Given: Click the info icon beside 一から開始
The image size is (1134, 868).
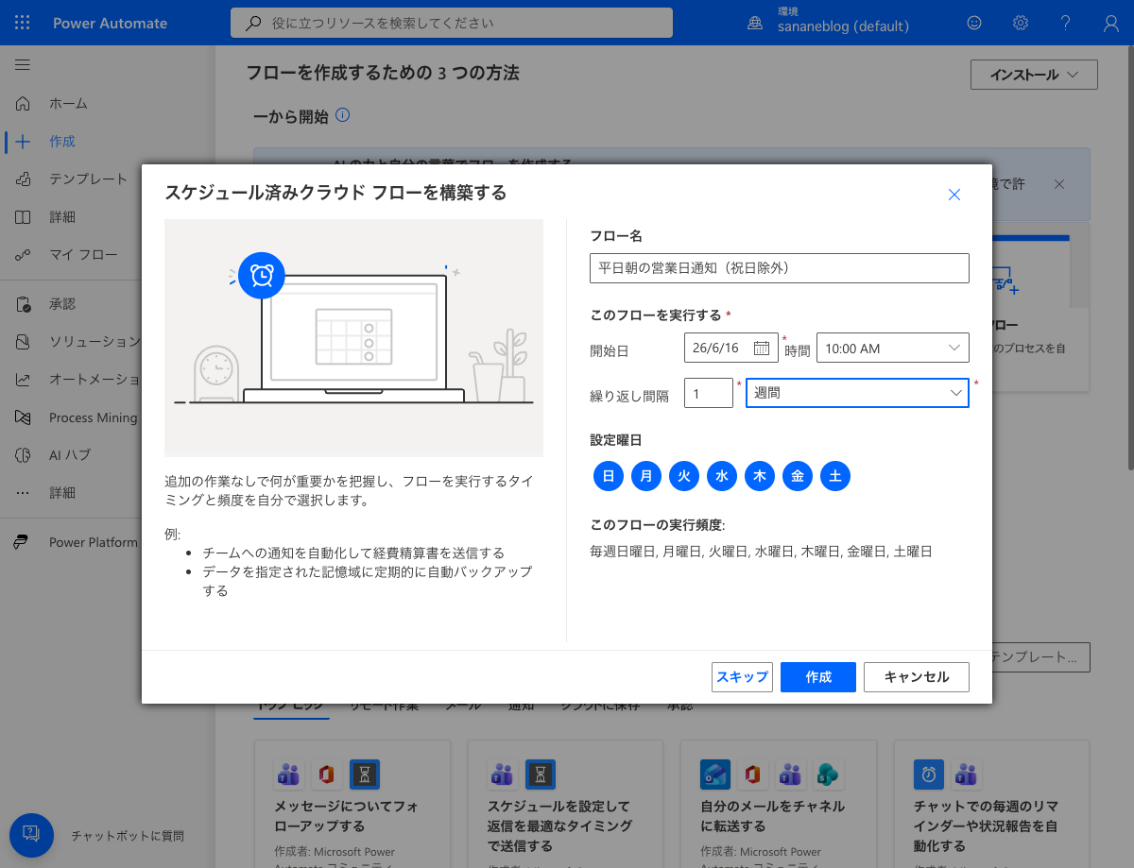Looking at the screenshot, I should pyautogui.click(x=343, y=115).
